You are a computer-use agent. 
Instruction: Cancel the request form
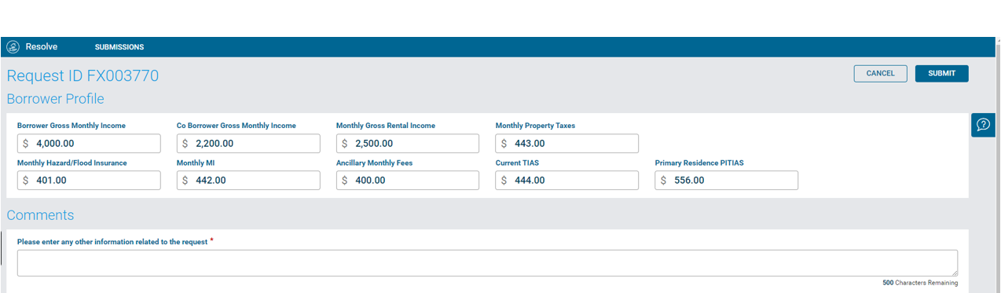pyautogui.click(x=880, y=74)
